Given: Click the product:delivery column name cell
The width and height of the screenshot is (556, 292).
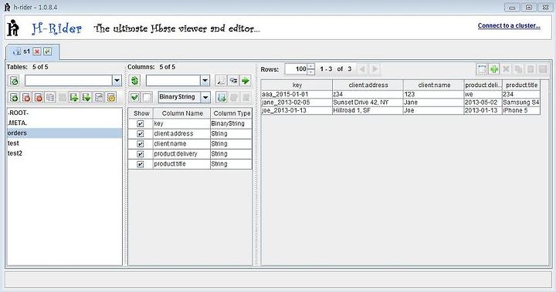Looking at the screenshot, I should tap(182, 154).
